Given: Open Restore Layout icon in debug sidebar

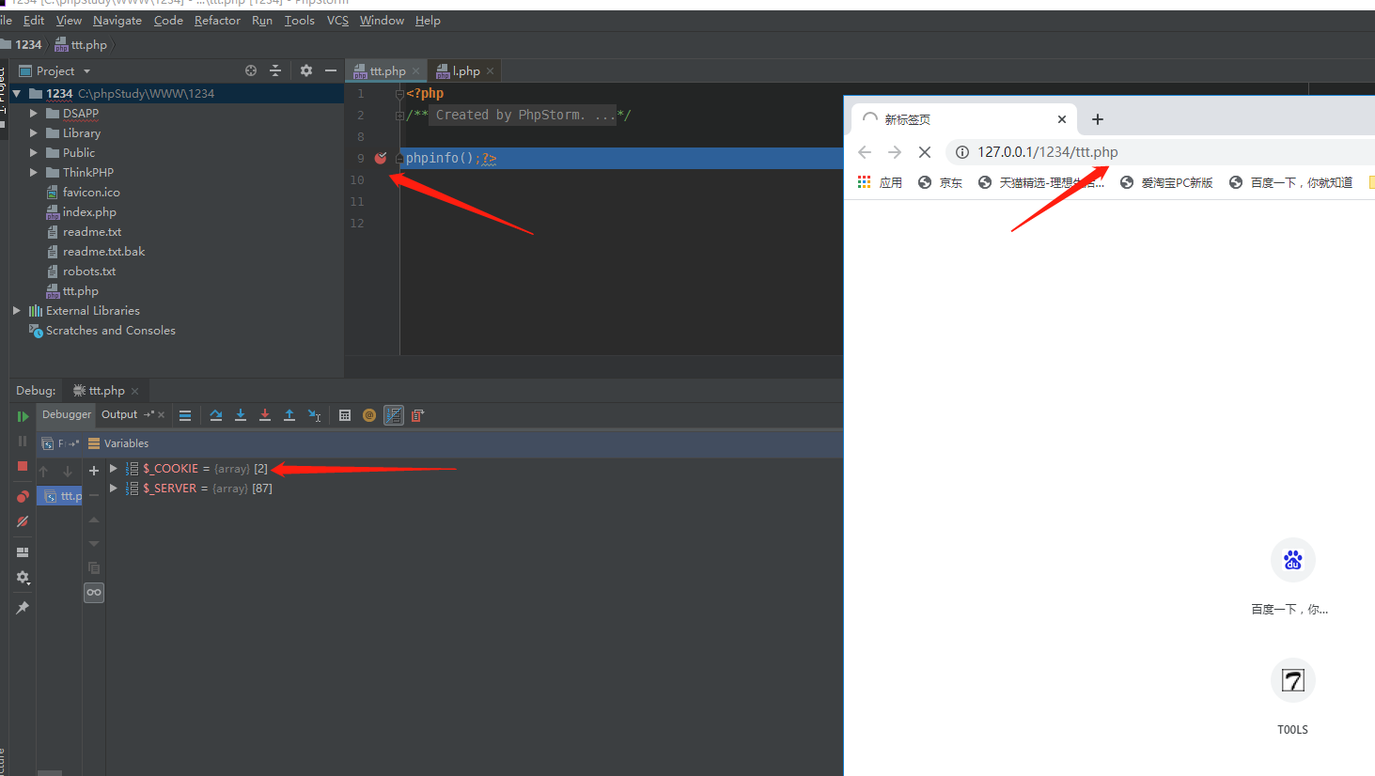Looking at the screenshot, I should pos(23,552).
